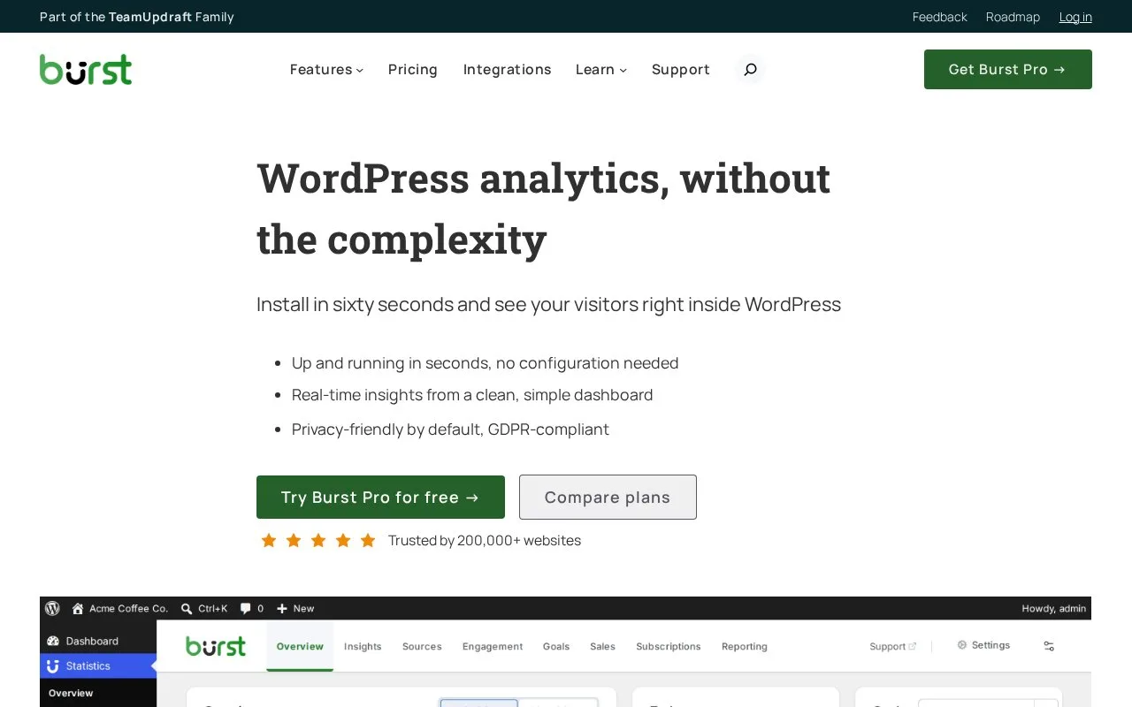The height and width of the screenshot is (707, 1132).
Task: Expand the Learn dropdown menu
Action: [x=601, y=69]
